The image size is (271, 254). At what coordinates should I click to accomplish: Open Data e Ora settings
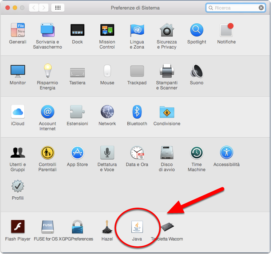click(x=137, y=153)
